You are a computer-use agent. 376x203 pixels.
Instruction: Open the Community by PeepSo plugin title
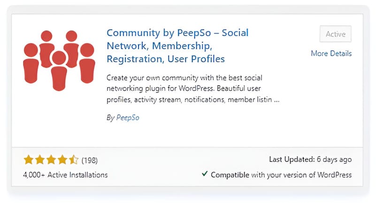[177, 46]
